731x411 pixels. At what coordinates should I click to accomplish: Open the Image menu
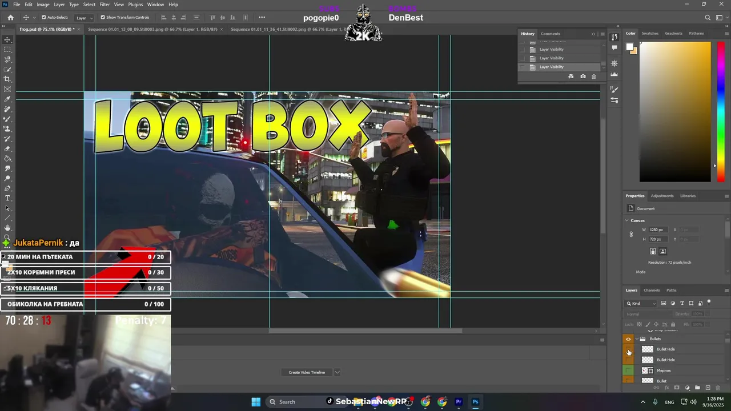click(43, 5)
